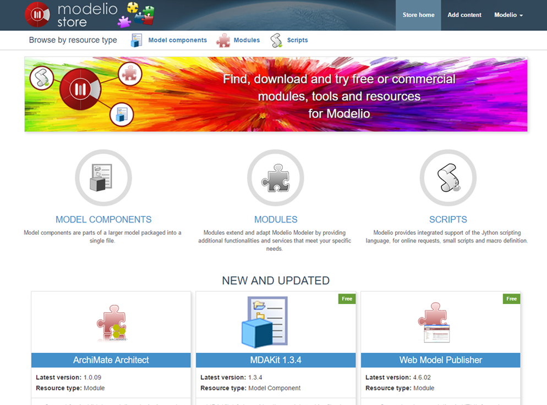The width and height of the screenshot is (547, 405).
Task: Click the Free badge on MDAKit card
Action: [x=347, y=299]
